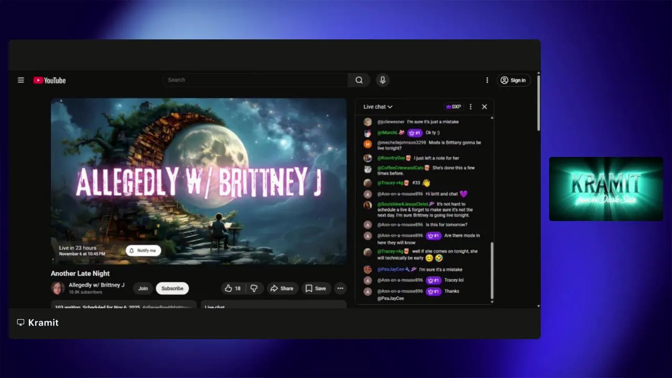Open Allegedly w/ Brittney J channel name link
Image resolution: width=672 pixels, height=378 pixels.
(x=97, y=285)
